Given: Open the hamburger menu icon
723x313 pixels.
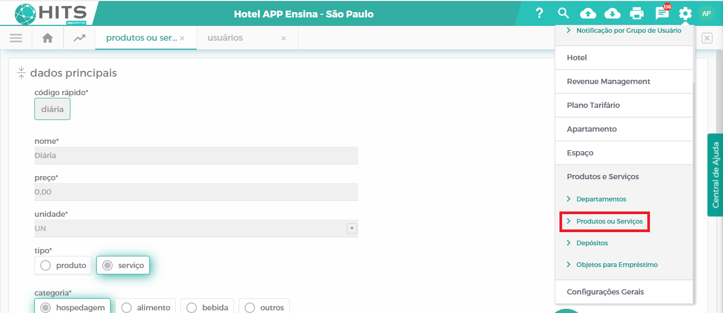Looking at the screenshot, I should (x=16, y=38).
